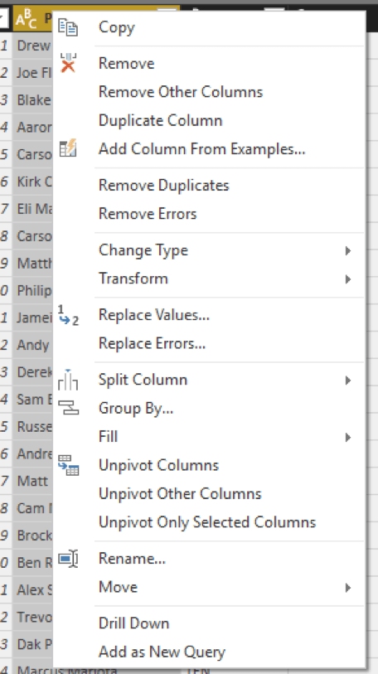Image resolution: width=378 pixels, height=674 pixels.
Task: Click the Split Column icon
Action: point(68,380)
